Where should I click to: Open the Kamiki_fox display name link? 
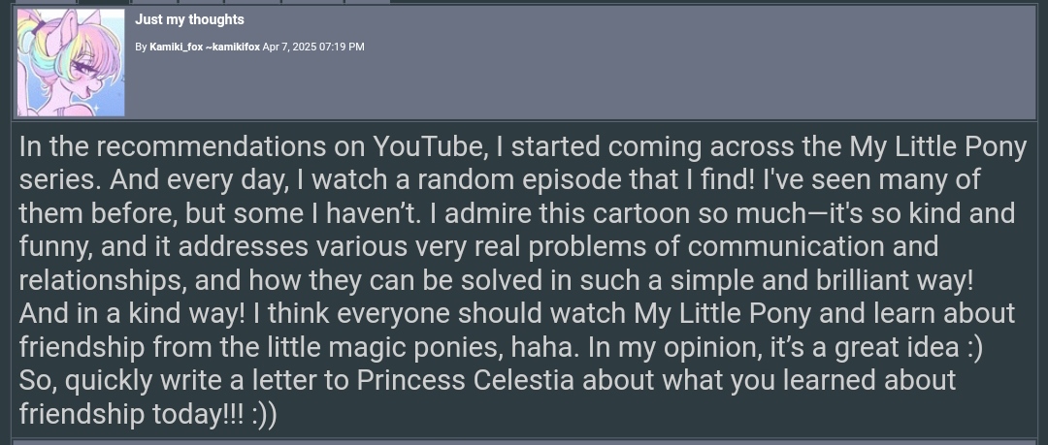click(x=176, y=47)
